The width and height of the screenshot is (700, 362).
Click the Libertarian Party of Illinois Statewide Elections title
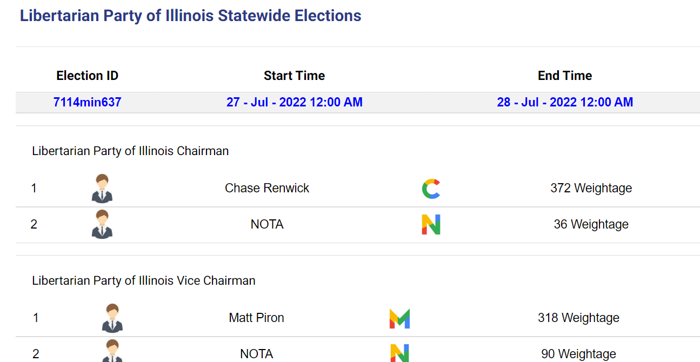tap(191, 16)
